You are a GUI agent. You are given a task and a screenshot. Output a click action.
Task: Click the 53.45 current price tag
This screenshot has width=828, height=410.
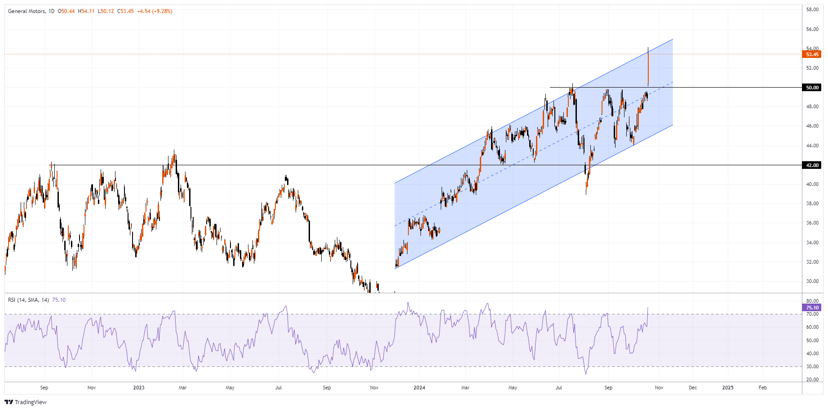812,54
